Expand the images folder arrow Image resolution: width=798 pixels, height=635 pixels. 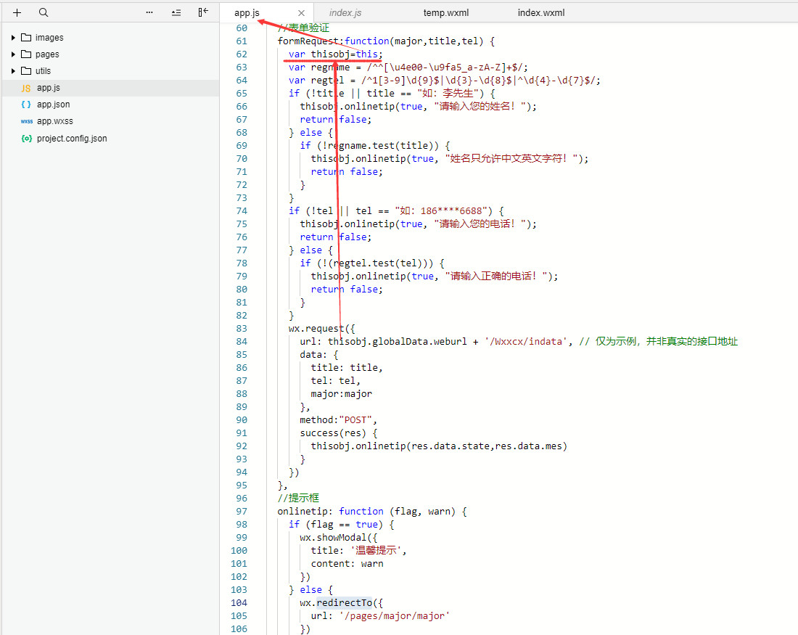[13, 38]
